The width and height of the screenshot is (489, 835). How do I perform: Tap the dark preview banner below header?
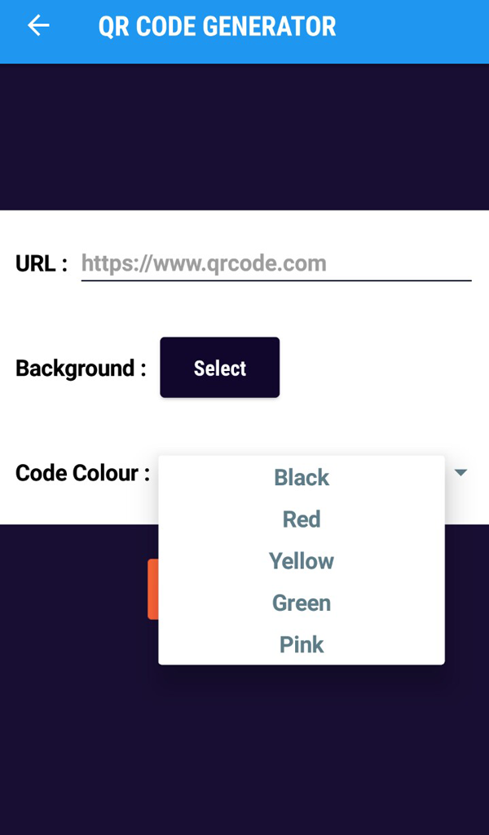[x=244, y=137]
